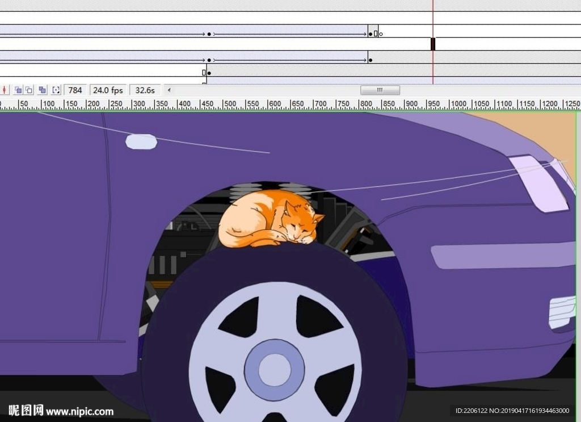Click the 500 mark on the horizontal ruler
The height and width of the screenshot is (422, 581).
click(x=230, y=105)
